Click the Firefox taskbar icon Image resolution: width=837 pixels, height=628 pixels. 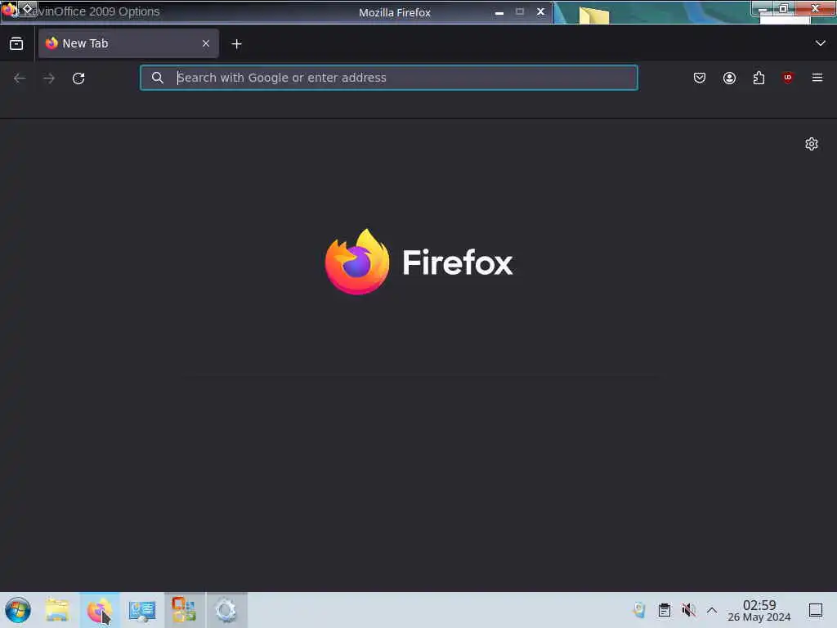(x=100, y=610)
